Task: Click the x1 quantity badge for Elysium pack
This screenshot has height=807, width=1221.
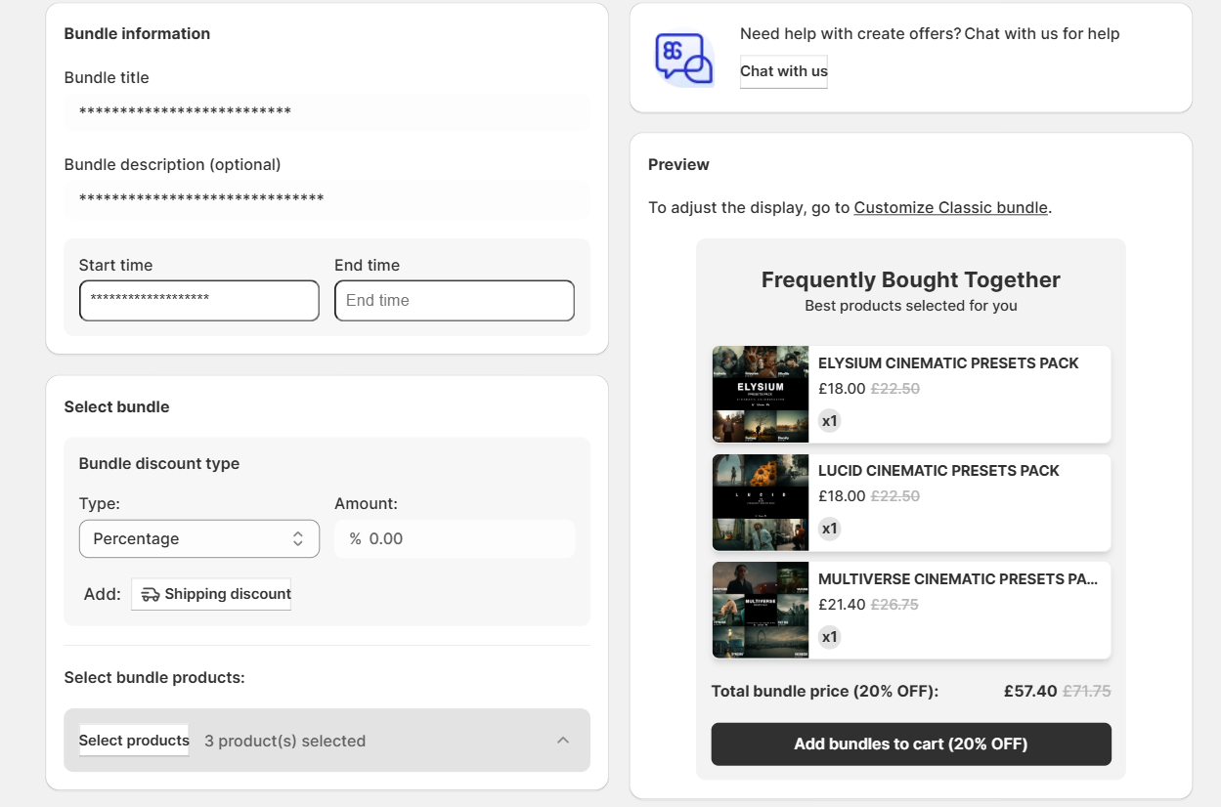Action: pos(829,421)
